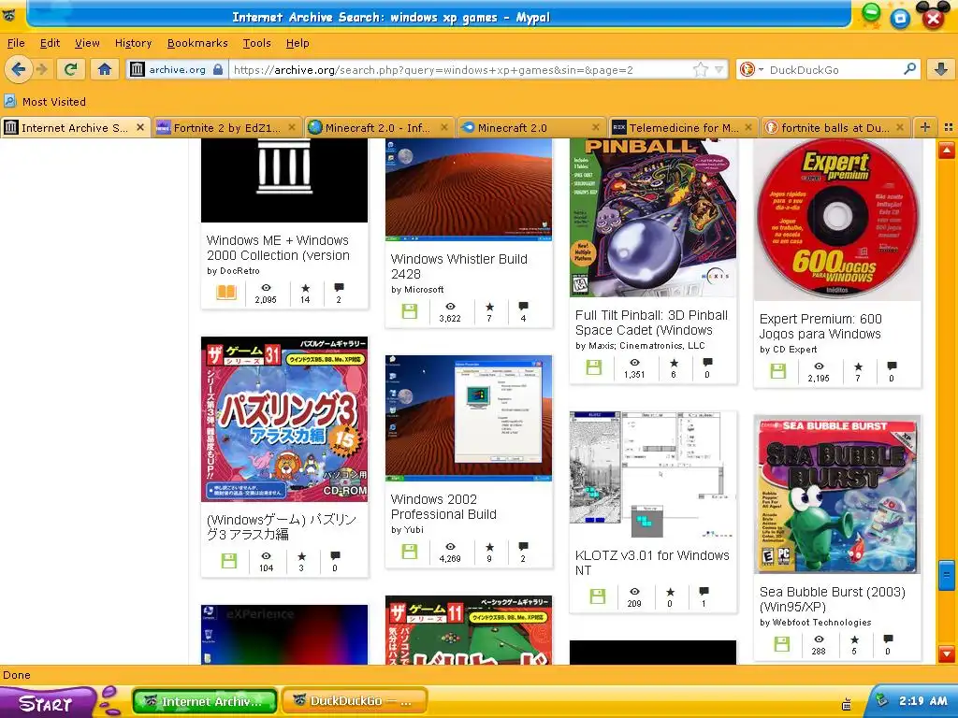Go back with the browser back arrow
Image resolution: width=958 pixels, height=718 pixels.
(19, 69)
